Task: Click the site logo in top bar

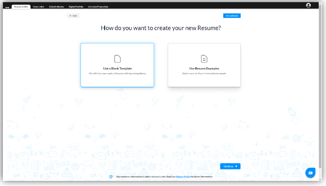Action: pyautogui.click(x=7, y=7)
